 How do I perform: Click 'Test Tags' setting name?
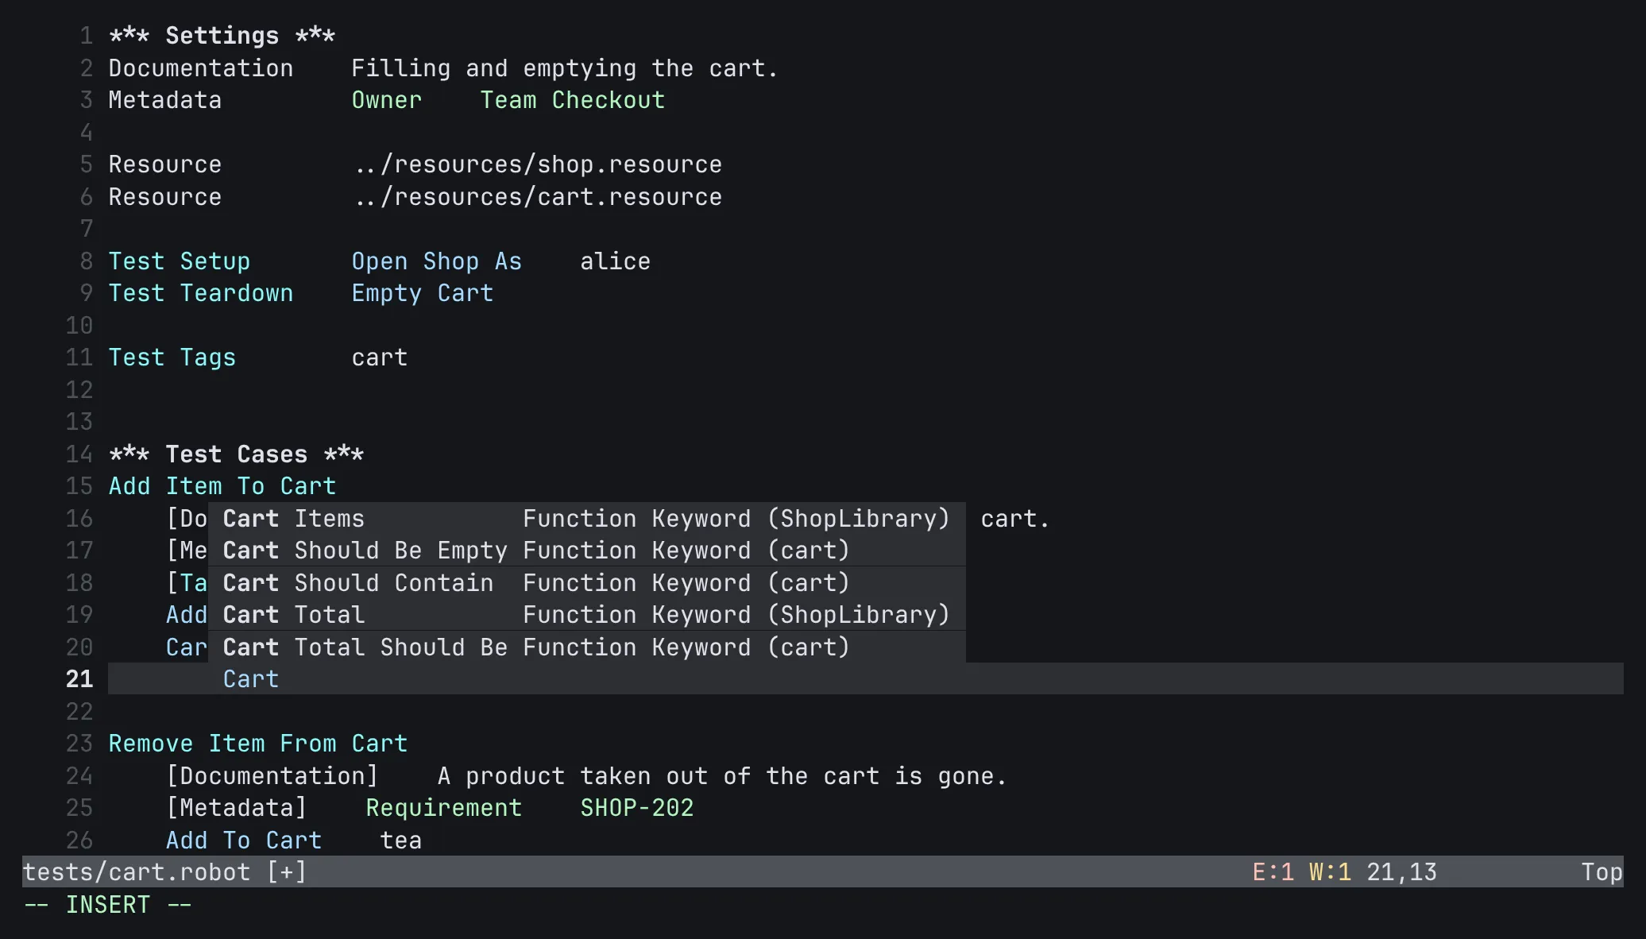click(x=172, y=357)
